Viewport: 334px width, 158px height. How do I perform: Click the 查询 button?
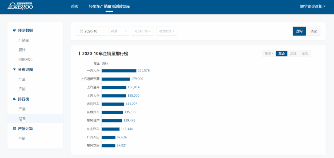click(299, 31)
